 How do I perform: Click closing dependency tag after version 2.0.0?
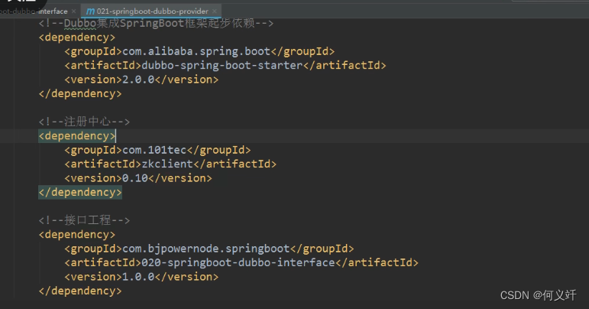coord(80,93)
